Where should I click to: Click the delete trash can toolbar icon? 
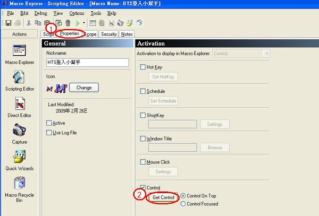coord(68,23)
